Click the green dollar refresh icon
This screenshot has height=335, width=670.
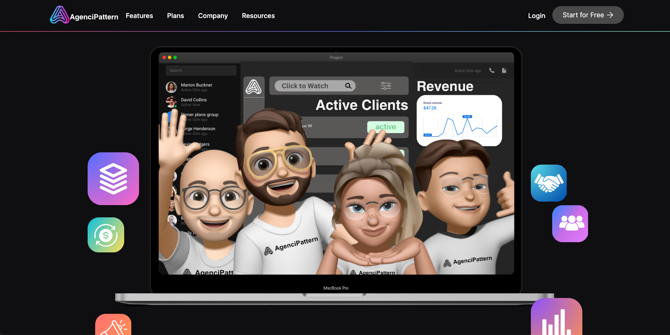[x=106, y=235]
